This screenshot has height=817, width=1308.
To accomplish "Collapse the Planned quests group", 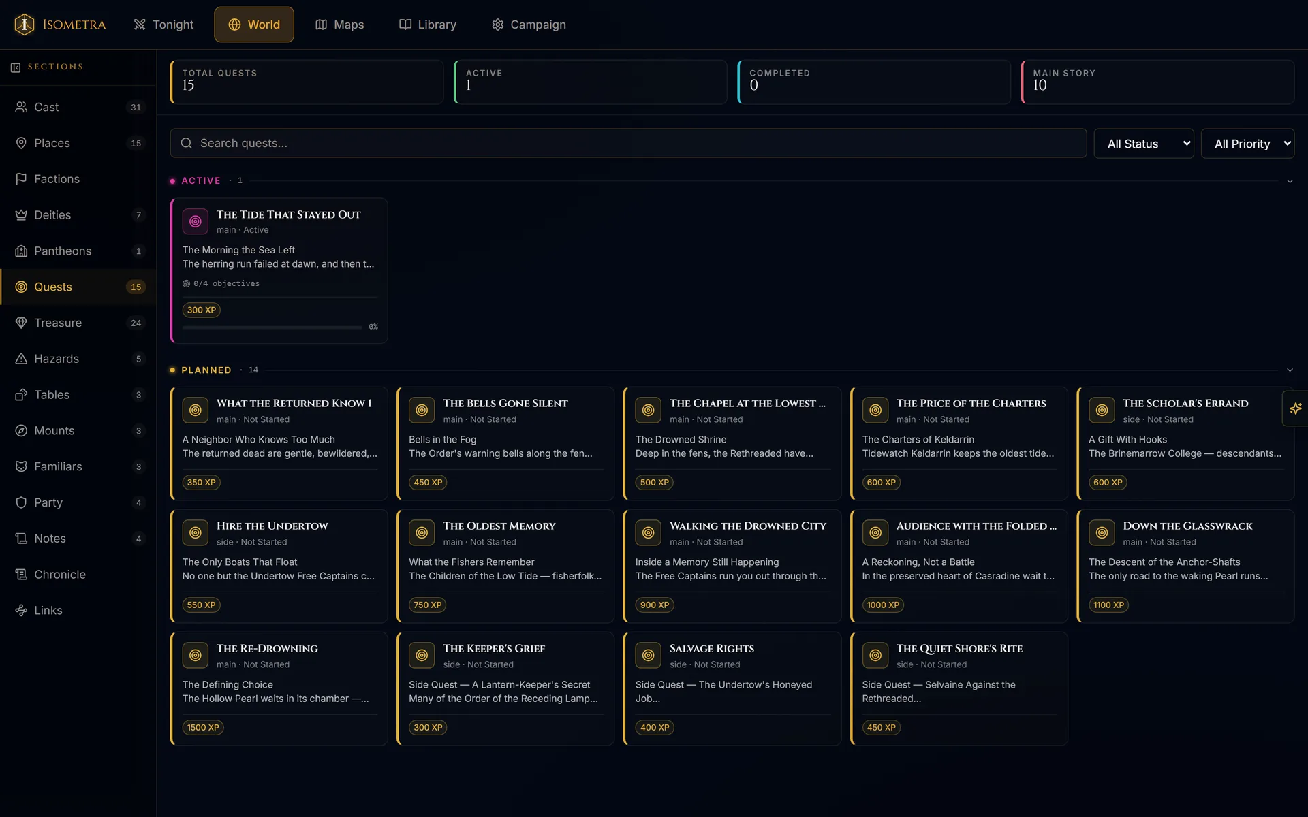I will pos(1290,370).
